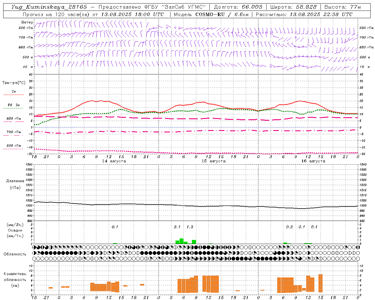Click the tallest green precipitation bar
The width and height of the screenshot is (375, 300).
click(x=182, y=241)
